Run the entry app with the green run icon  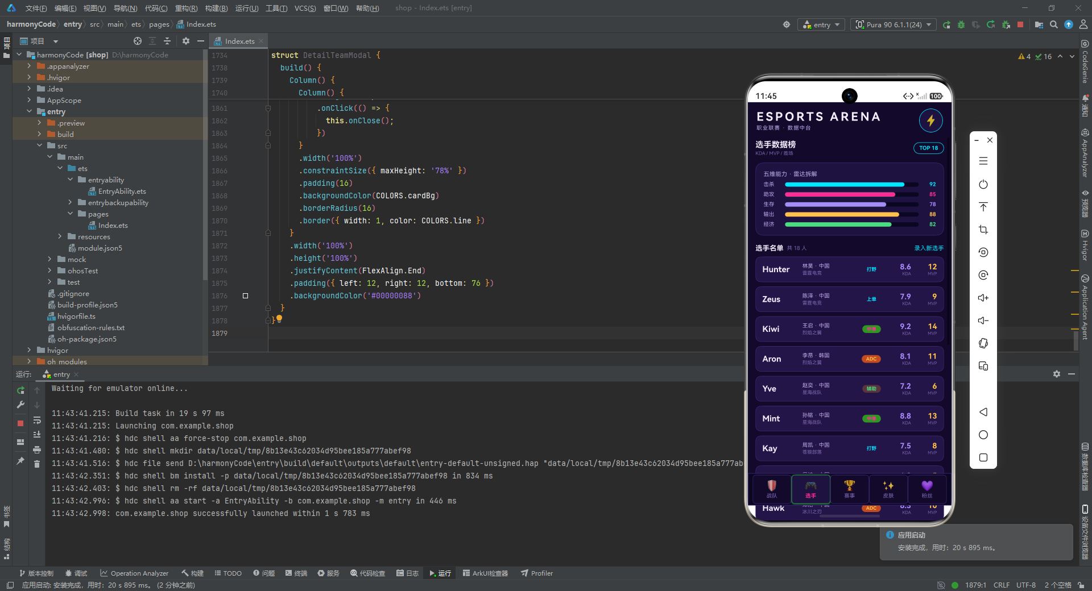pyautogui.click(x=946, y=25)
